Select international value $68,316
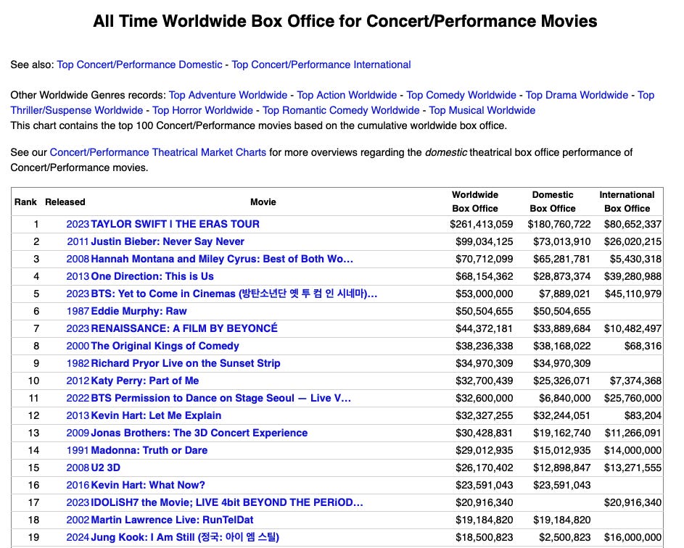The width and height of the screenshot is (684, 548). (x=643, y=346)
